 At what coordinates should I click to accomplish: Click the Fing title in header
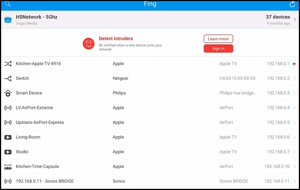pos(150,4)
